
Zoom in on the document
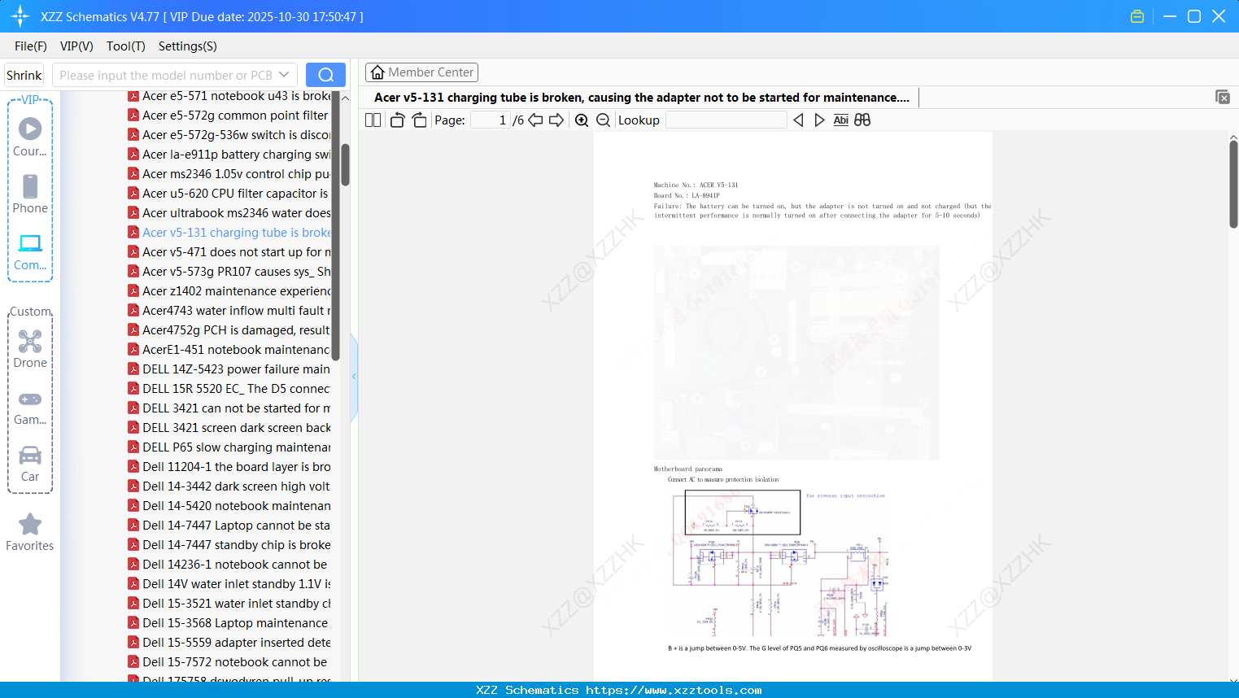(x=582, y=120)
